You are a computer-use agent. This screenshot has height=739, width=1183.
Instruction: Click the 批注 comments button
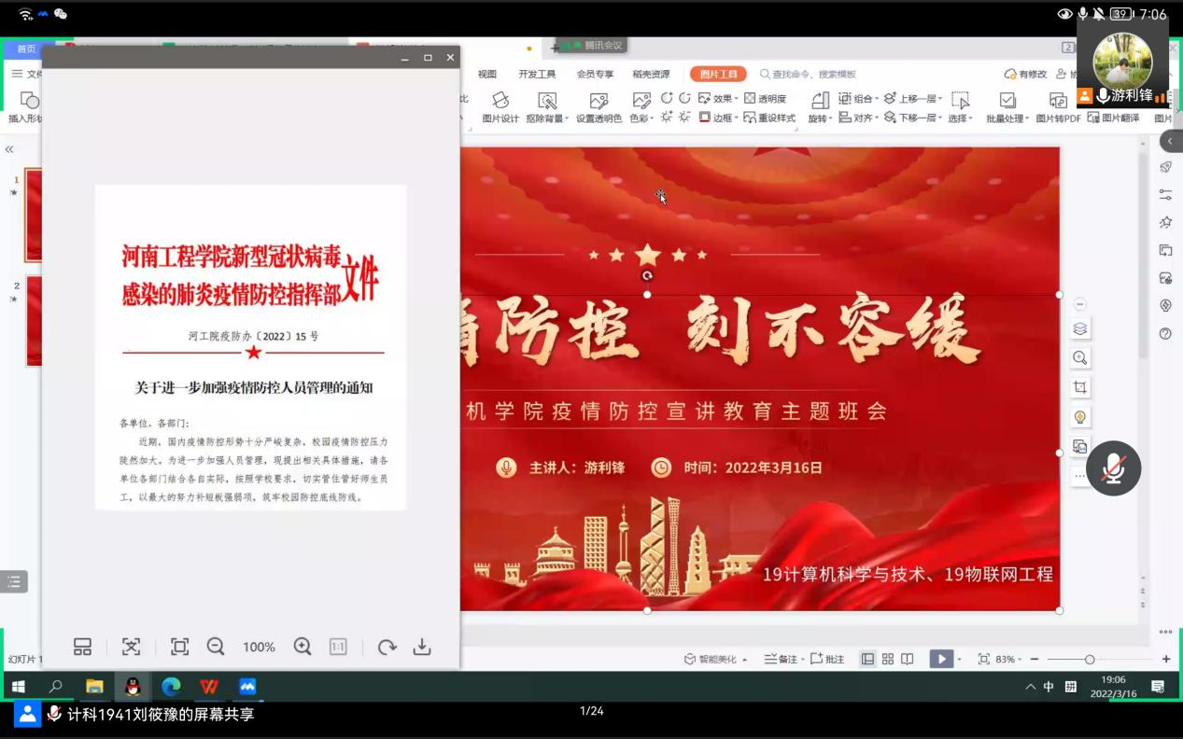point(827,659)
